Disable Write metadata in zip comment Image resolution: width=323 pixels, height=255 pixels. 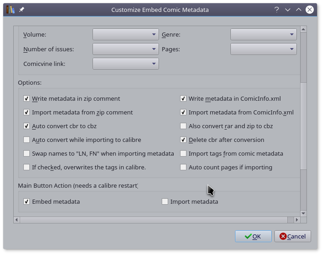click(27, 98)
